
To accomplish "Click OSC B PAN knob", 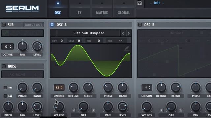I will tap(196, 107).
